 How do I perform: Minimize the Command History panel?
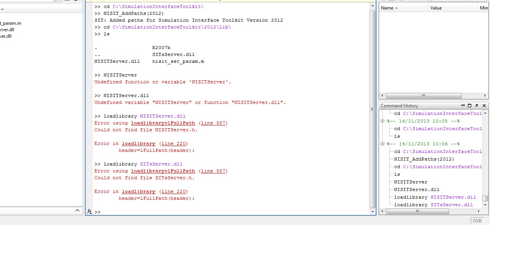coord(463,105)
